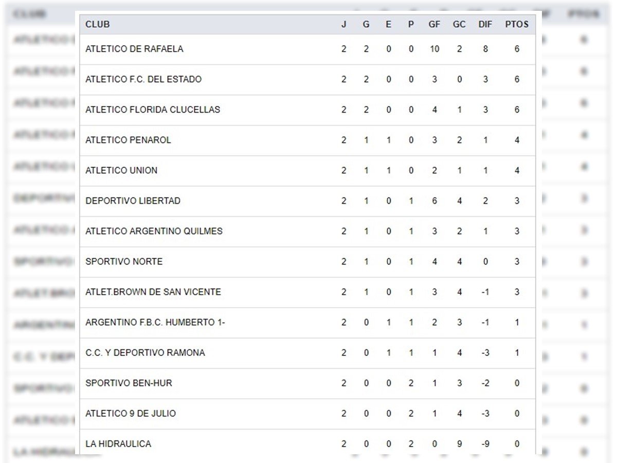Select the LA HIDRAULICA club name
The width and height of the screenshot is (617, 463).
point(118,443)
